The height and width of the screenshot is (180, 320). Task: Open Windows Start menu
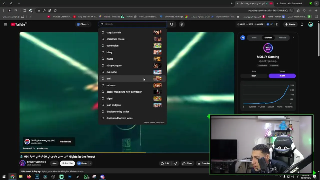tap(3, 177)
